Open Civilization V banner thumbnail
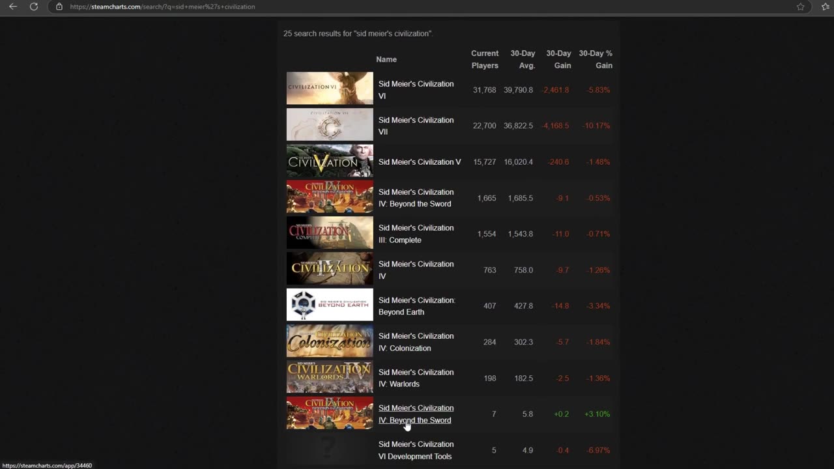This screenshot has height=469, width=834. (330, 161)
